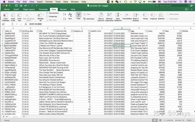Image resolution: width=195 pixels, height=122 pixels.
Task: Open Properties in Data ribbon
Action: click(x=52, y=17)
